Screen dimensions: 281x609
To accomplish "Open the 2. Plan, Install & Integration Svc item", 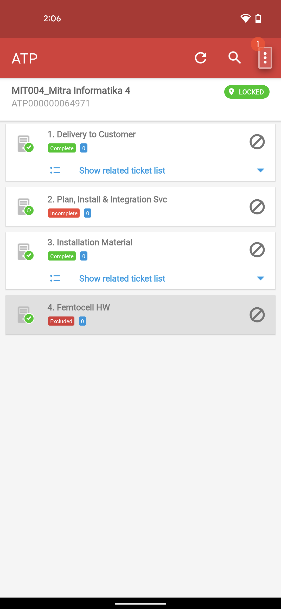I will [140, 207].
